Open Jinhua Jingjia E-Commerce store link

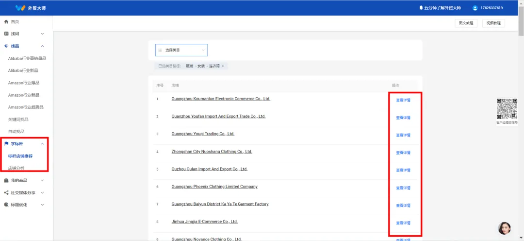[x=205, y=222]
